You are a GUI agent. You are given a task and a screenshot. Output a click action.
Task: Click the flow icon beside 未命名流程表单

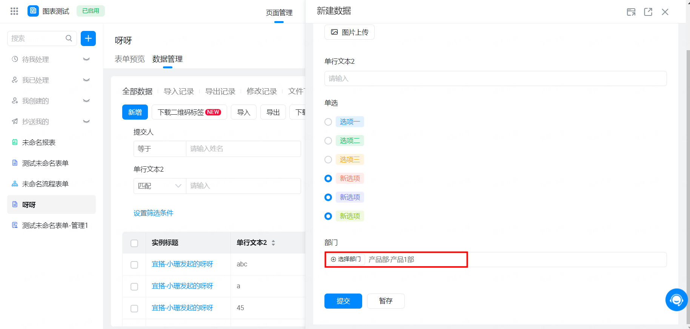point(15,183)
